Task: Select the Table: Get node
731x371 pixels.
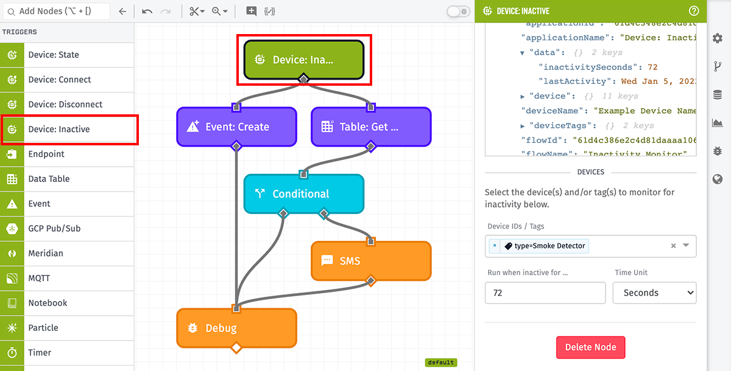Action: [371, 127]
